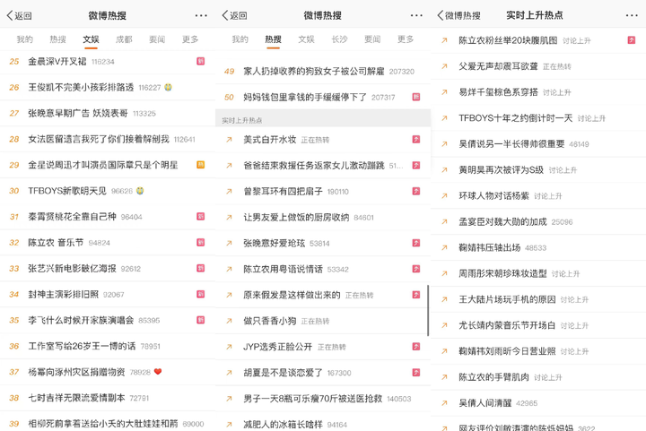This screenshot has height=431, width=646.
Task: Tap the red badge beside 陈立农 音乐节
Action: (201, 242)
